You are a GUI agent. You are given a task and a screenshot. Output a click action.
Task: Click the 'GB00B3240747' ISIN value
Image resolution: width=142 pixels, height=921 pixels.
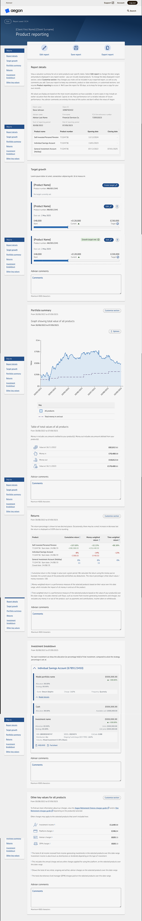pyautogui.click(x=46, y=734)
